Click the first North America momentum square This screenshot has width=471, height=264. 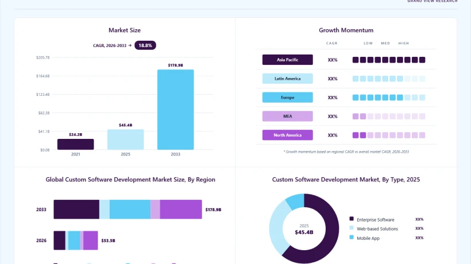[x=356, y=135]
